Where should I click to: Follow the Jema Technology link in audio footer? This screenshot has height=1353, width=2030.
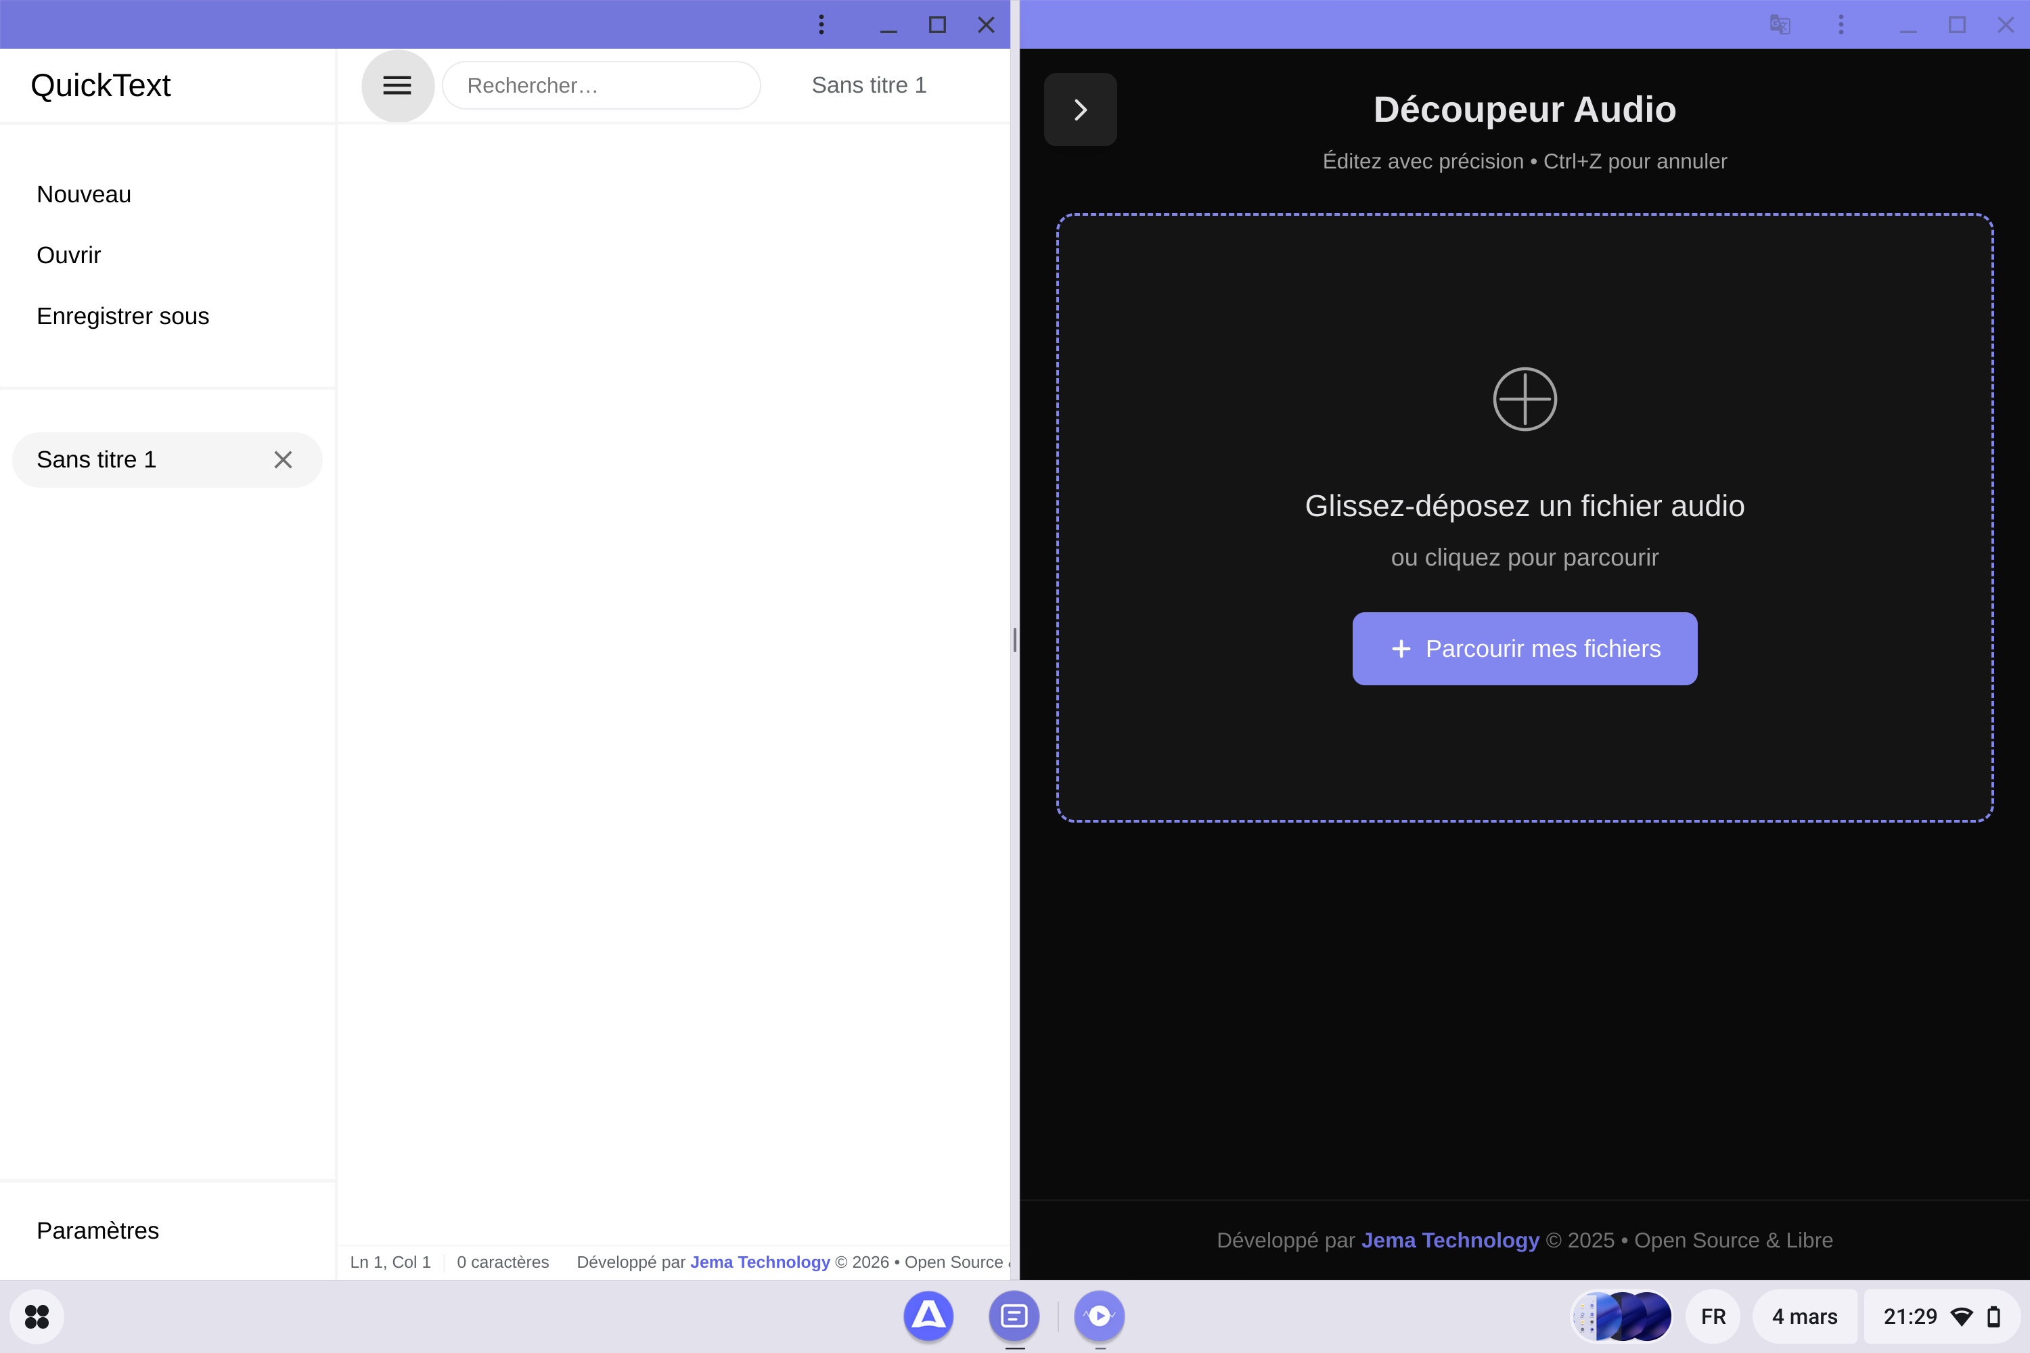click(1450, 1240)
